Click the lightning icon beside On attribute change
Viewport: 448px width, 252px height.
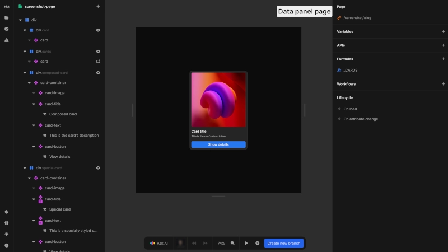click(339, 119)
